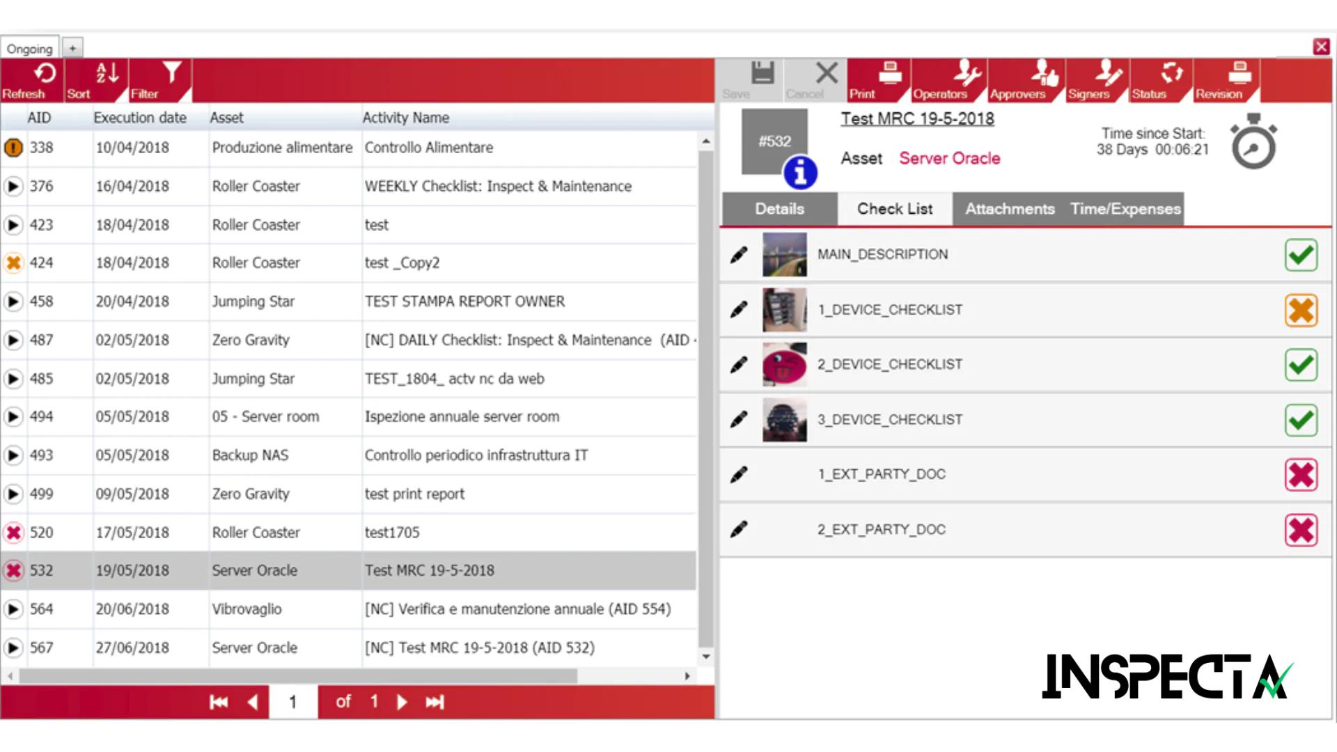Click the Refresh toolbar icon

coord(44,75)
